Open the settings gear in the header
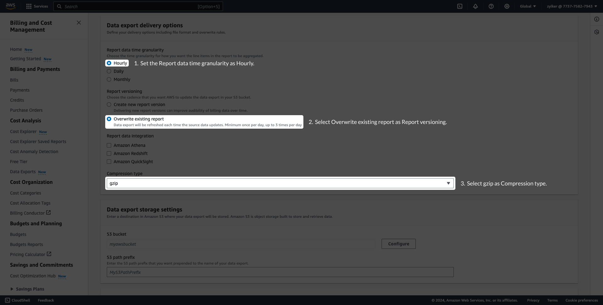This screenshot has height=305, width=603. [x=507, y=6]
